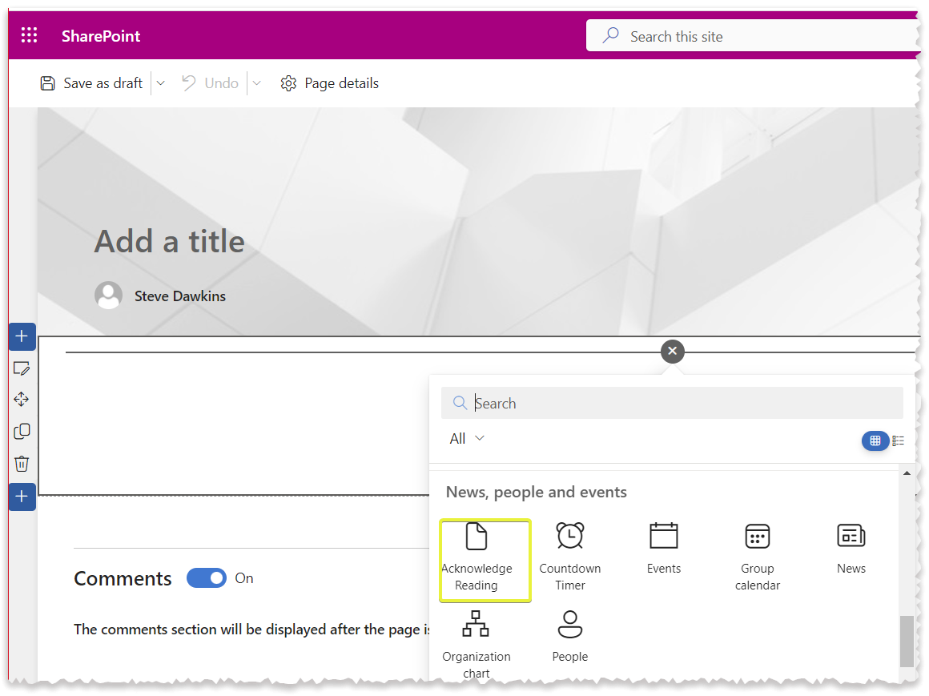Screen dimensions: 929x696
Task: Open the All category filter dropdown
Action: [x=467, y=438]
